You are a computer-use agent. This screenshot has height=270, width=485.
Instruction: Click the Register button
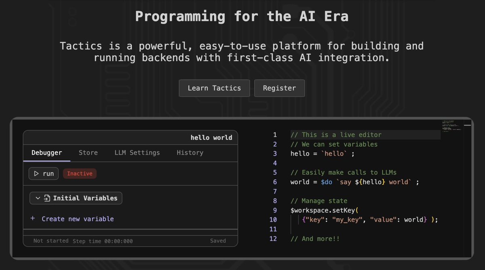pos(279,88)
